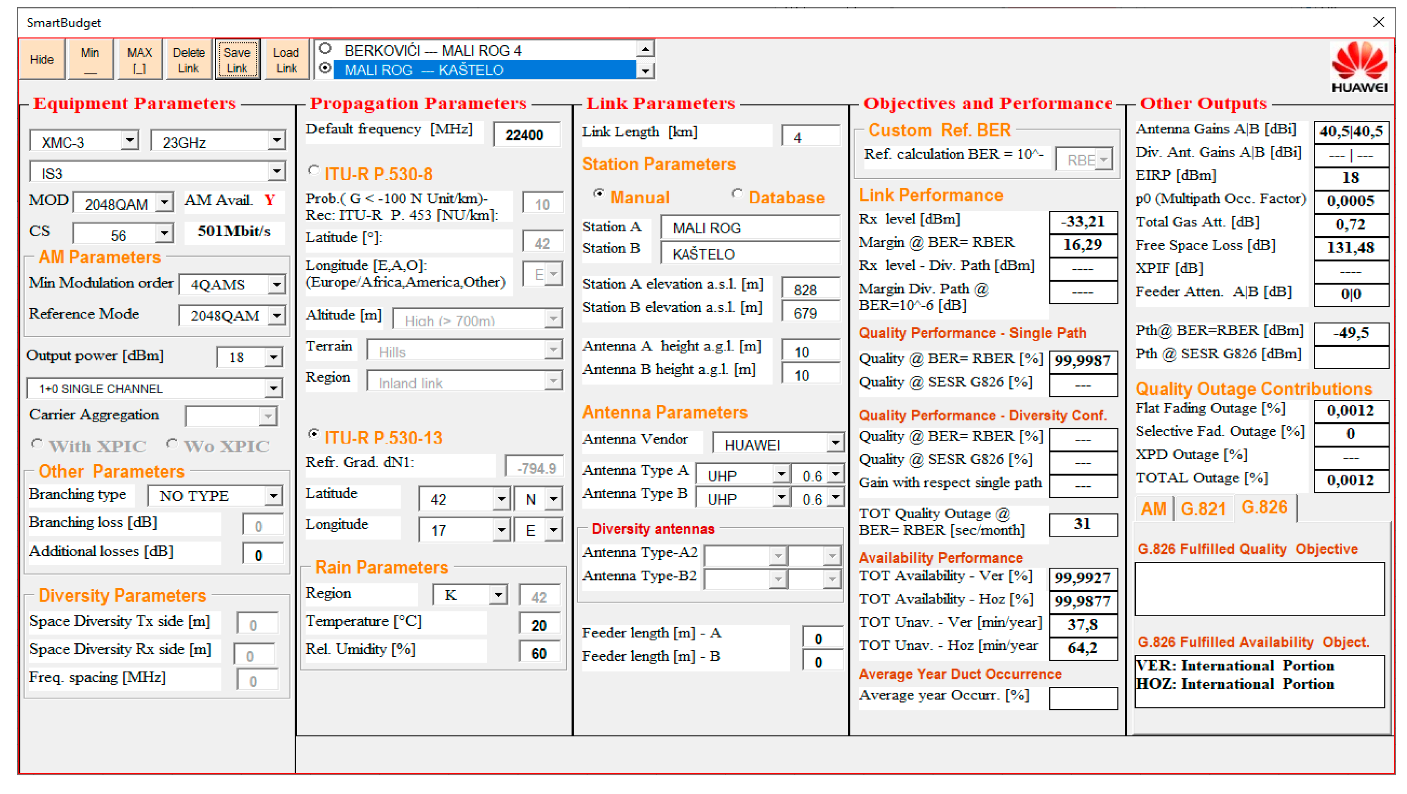Click the Delete Link button
The height and width of the screenshot is (794, 1407).
click(189, 59)
